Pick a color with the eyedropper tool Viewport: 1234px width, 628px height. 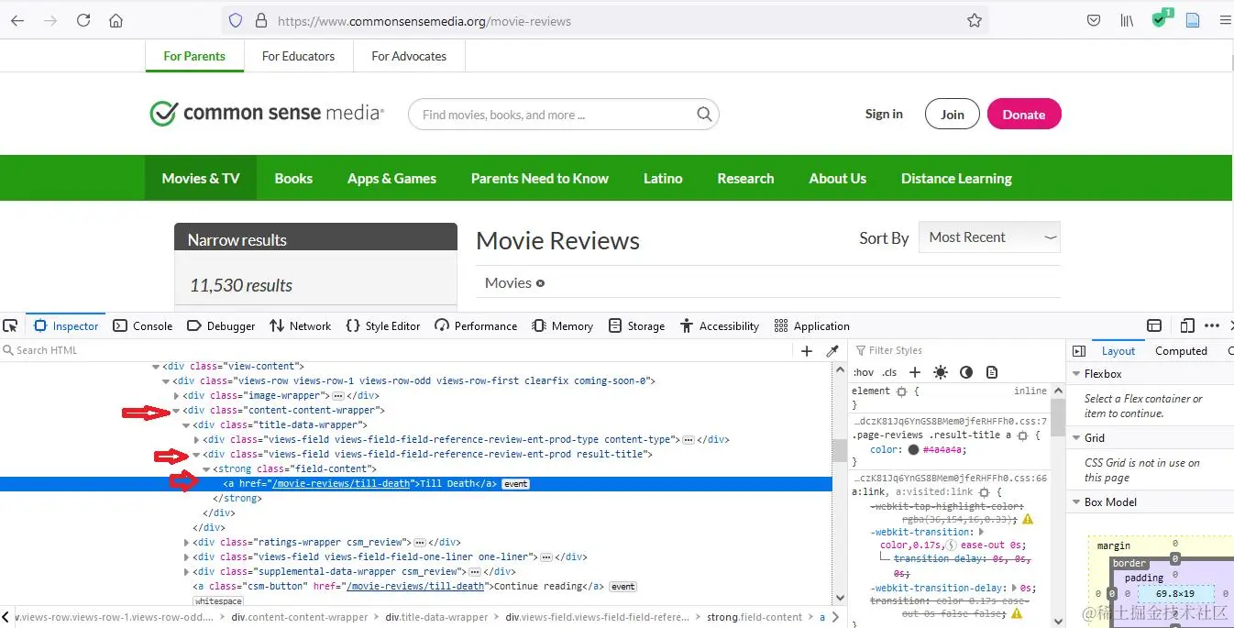(832, 350)
